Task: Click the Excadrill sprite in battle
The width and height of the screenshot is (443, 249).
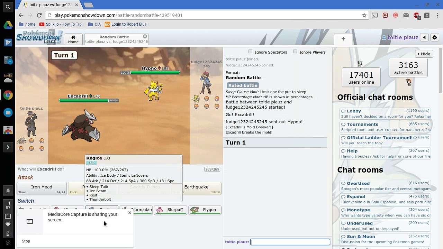Action: click(x=81, y=126)
